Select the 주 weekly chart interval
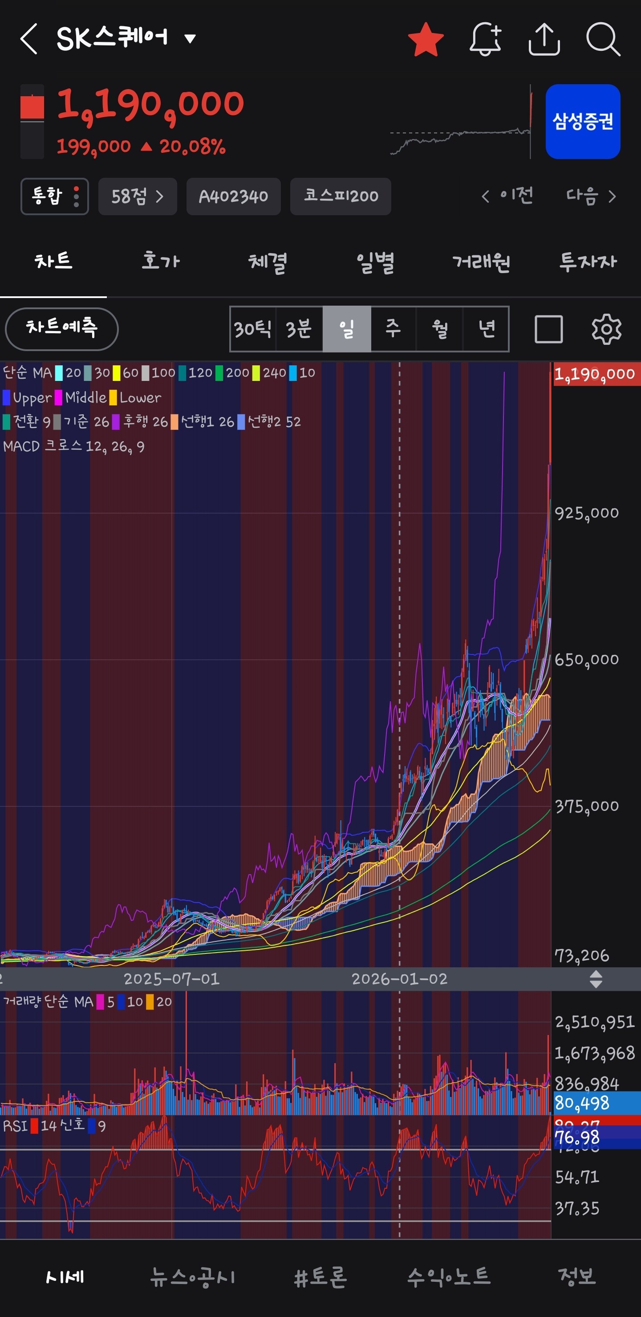This screenshot has width=641, height=1317. [x=394, y=329]
